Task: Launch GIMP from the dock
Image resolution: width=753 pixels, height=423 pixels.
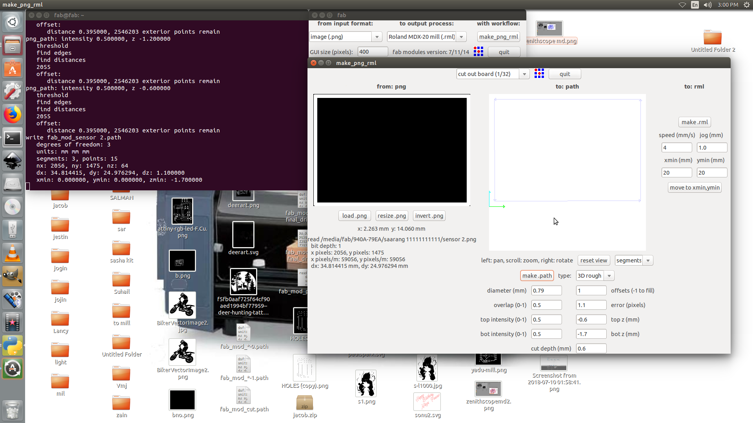Action: [x=13, y=276]
